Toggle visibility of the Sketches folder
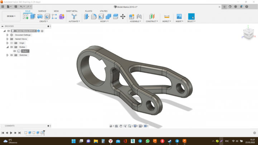Image resolution: width=258 pixels, height=145 pixels. pyautogui.click(x=11, y=55)
